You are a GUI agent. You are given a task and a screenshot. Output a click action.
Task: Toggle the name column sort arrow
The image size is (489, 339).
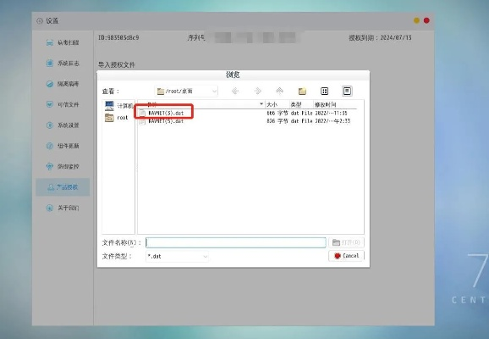(261, 103)
